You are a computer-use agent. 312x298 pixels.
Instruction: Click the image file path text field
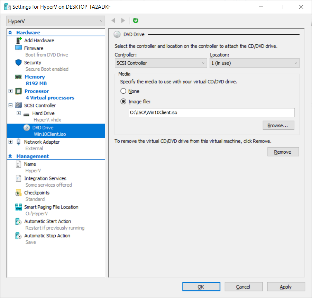pyautogui.click(x=211, y=113)
